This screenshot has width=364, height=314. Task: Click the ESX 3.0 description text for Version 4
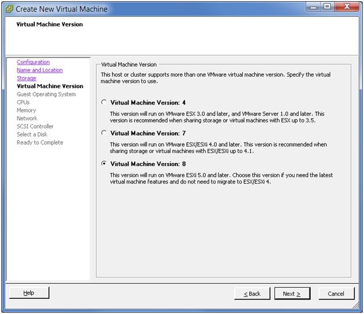217,117
